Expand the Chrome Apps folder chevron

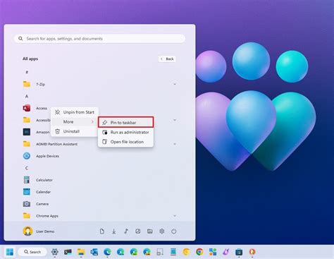[175, 216]
